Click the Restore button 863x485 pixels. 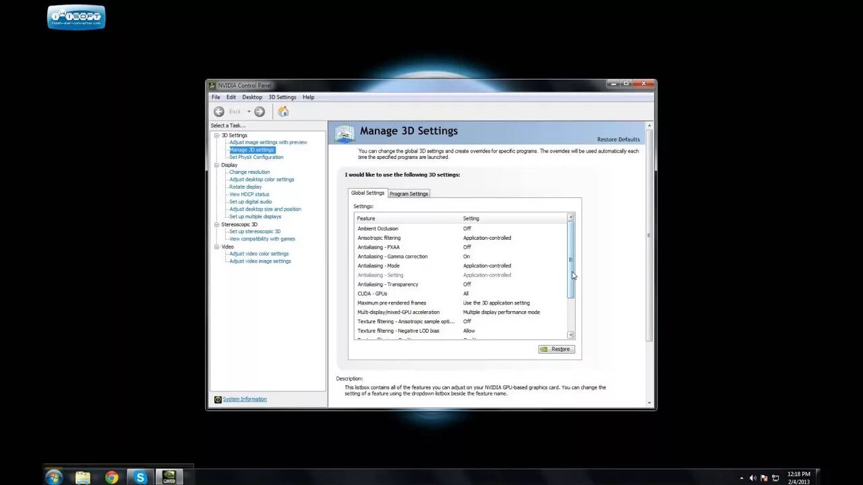pyautogui.click(x=556, y=349)
